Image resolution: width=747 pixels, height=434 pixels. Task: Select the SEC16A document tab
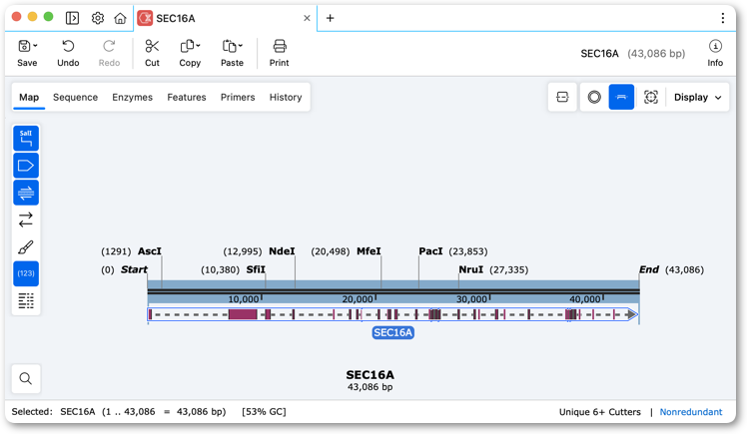[224, 18]
